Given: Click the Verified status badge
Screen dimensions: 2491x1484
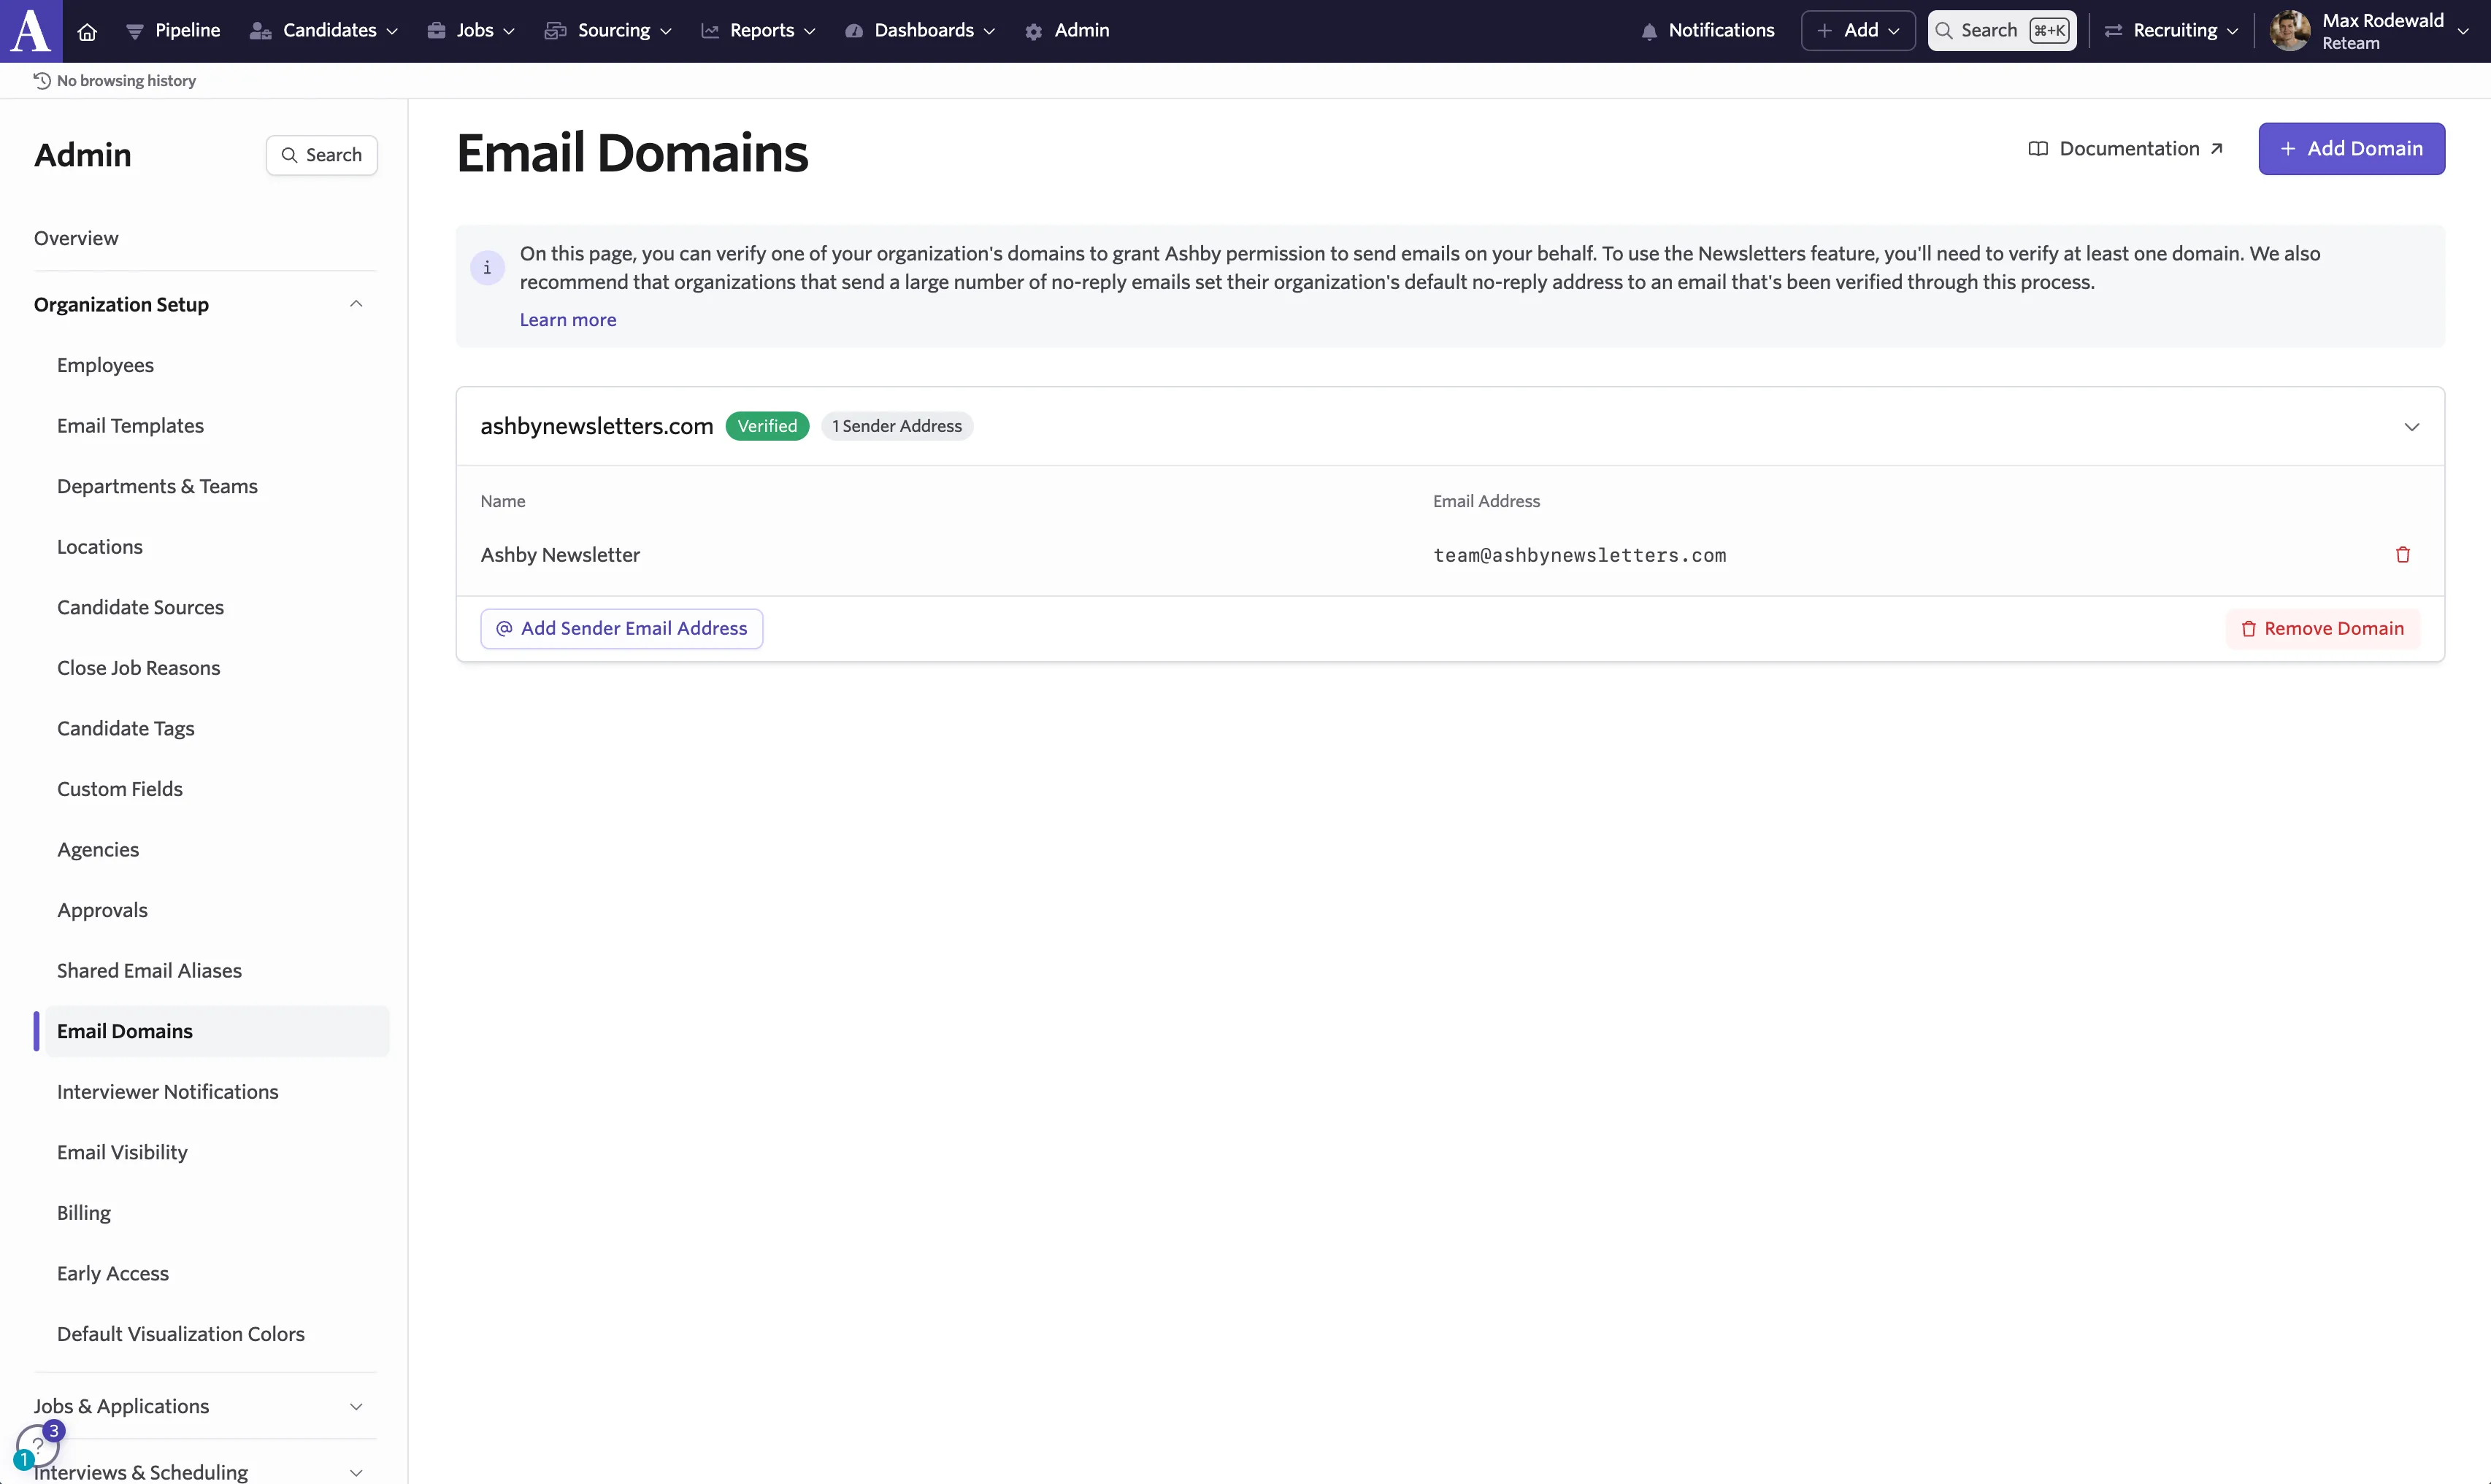Looking at the screenshot, I should (x=767, y=426).
